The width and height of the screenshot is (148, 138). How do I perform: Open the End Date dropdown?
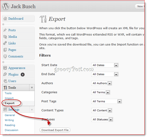[x=105, y=74]
